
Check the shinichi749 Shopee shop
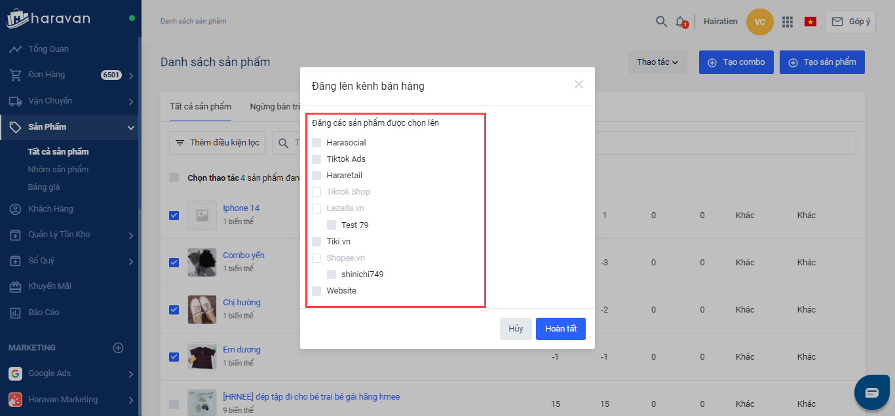[332, 274]
